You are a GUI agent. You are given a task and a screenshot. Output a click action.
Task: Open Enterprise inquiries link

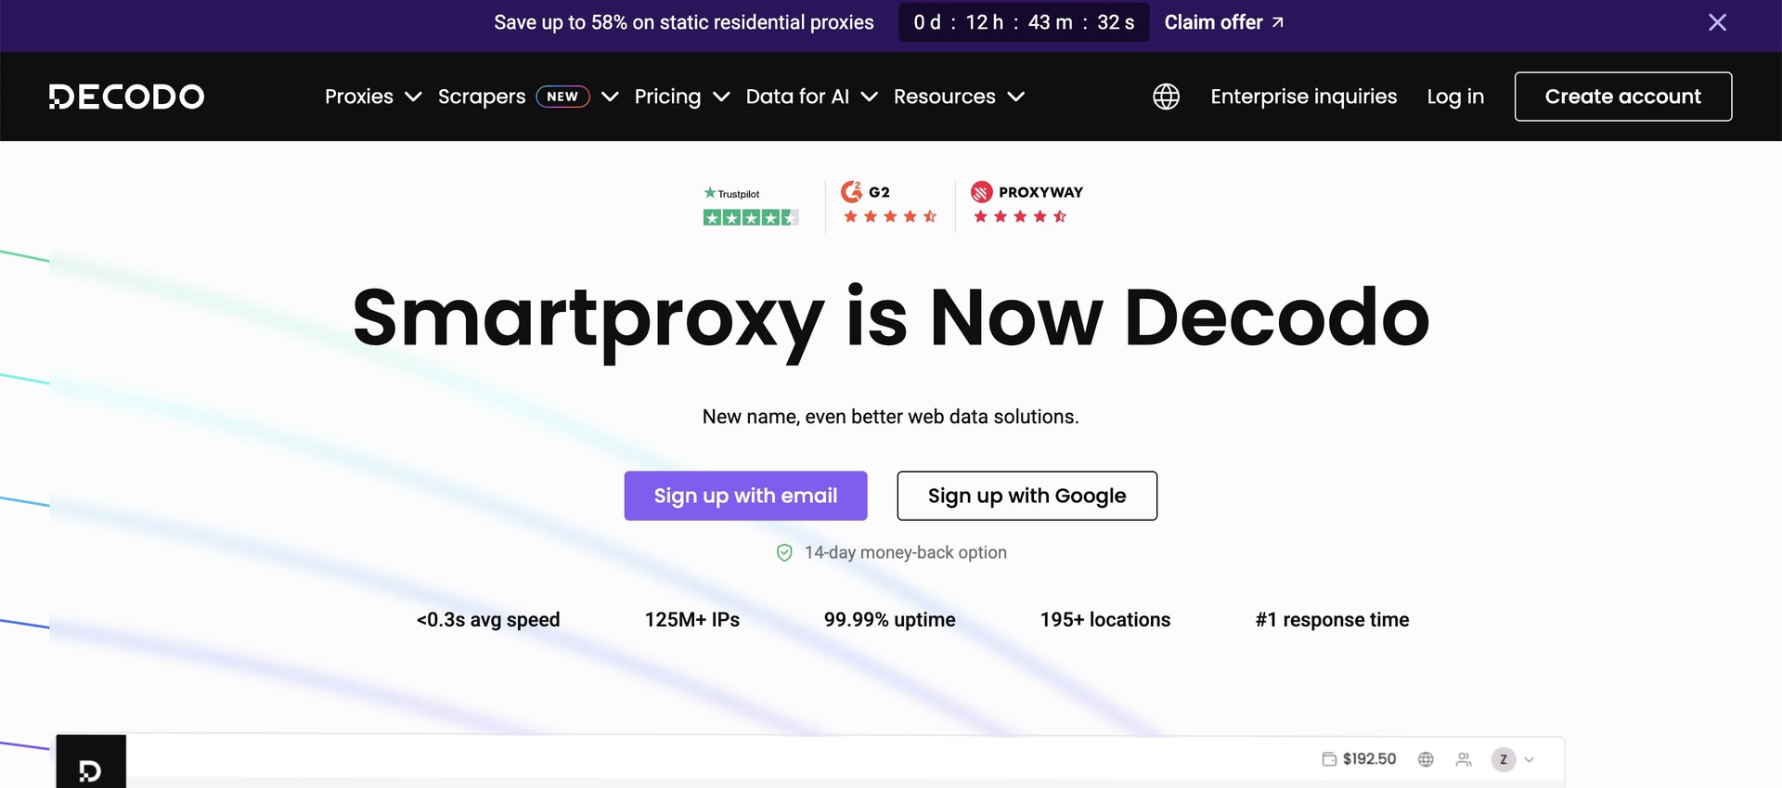point(1303,97)
